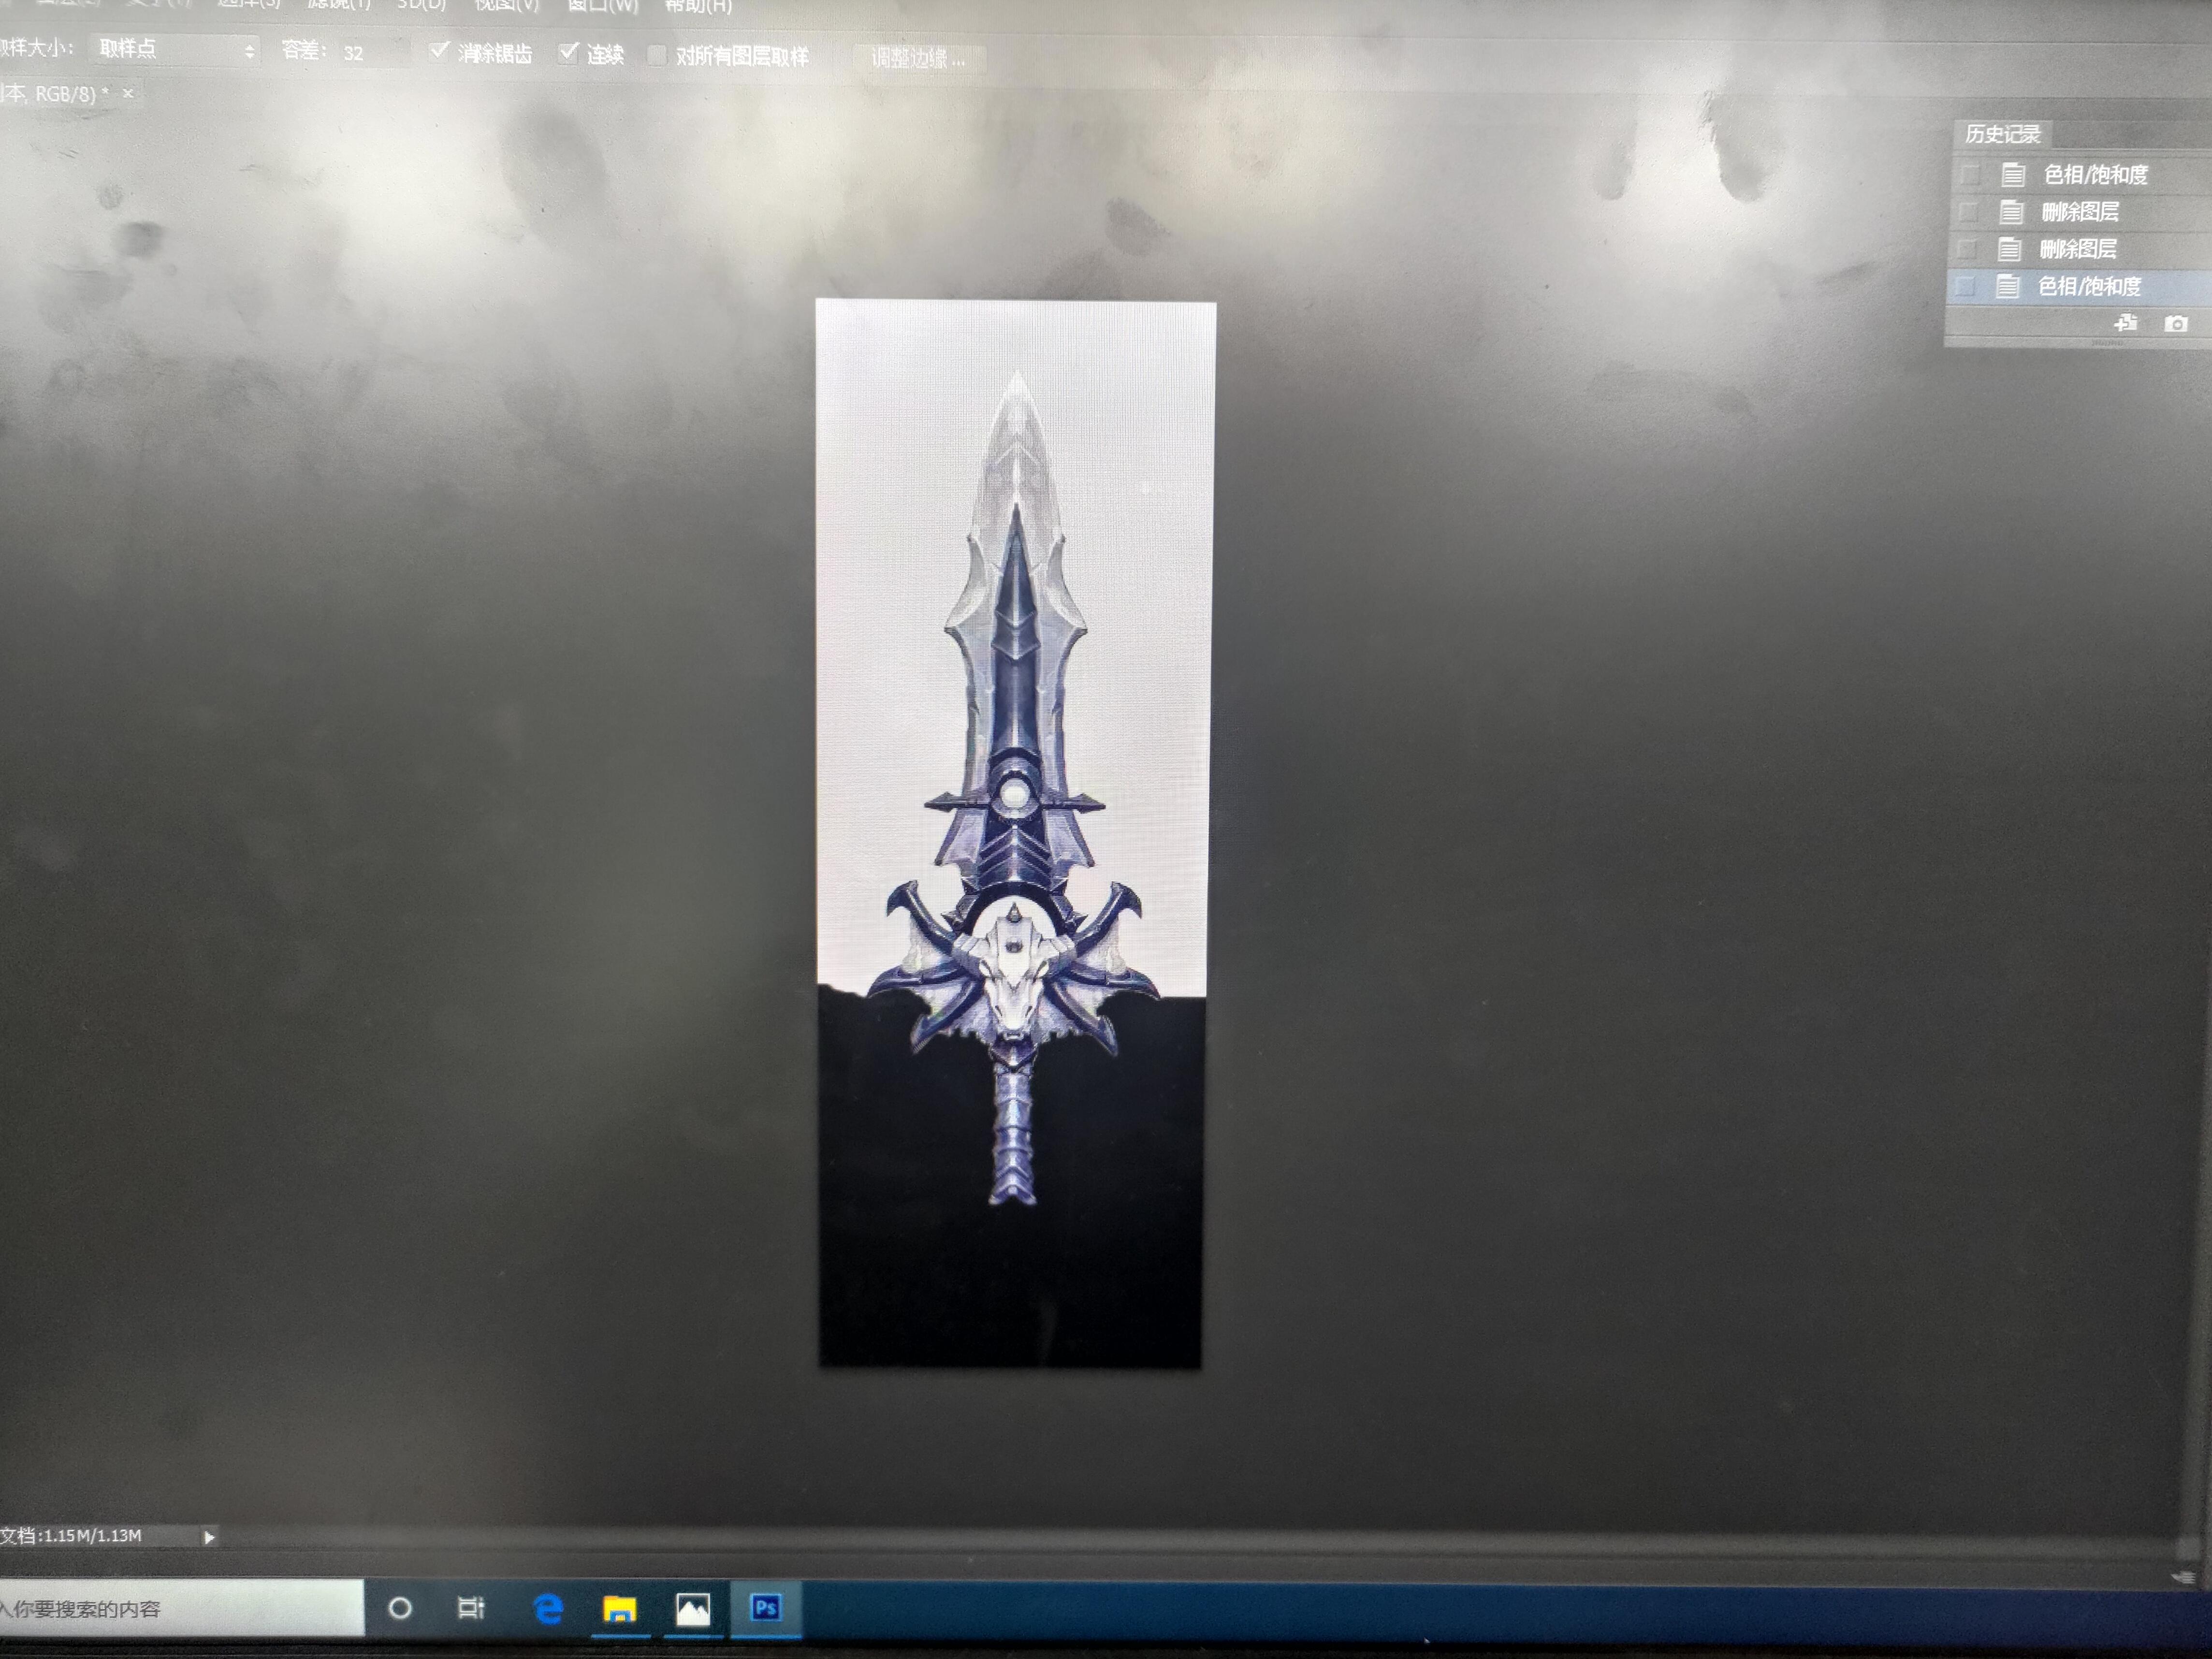Click page icon of highlighted 色相/饱和度 state

coord(2007,287)
